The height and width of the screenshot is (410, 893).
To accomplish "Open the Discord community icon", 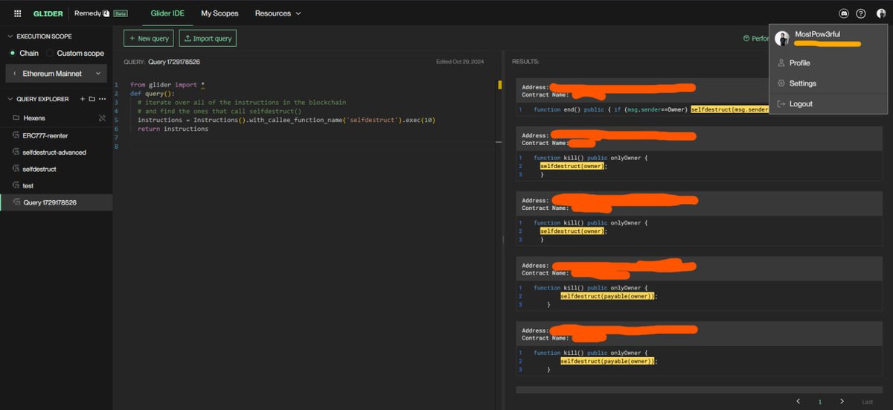I will click(843, 13).
